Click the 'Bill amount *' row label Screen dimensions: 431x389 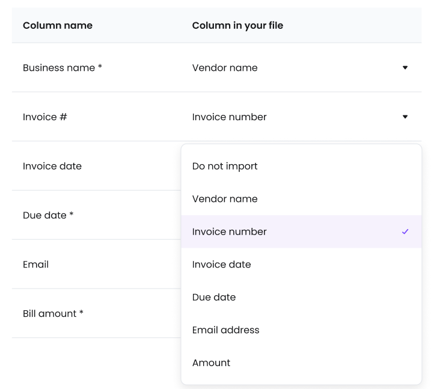[x=53, y=313]
